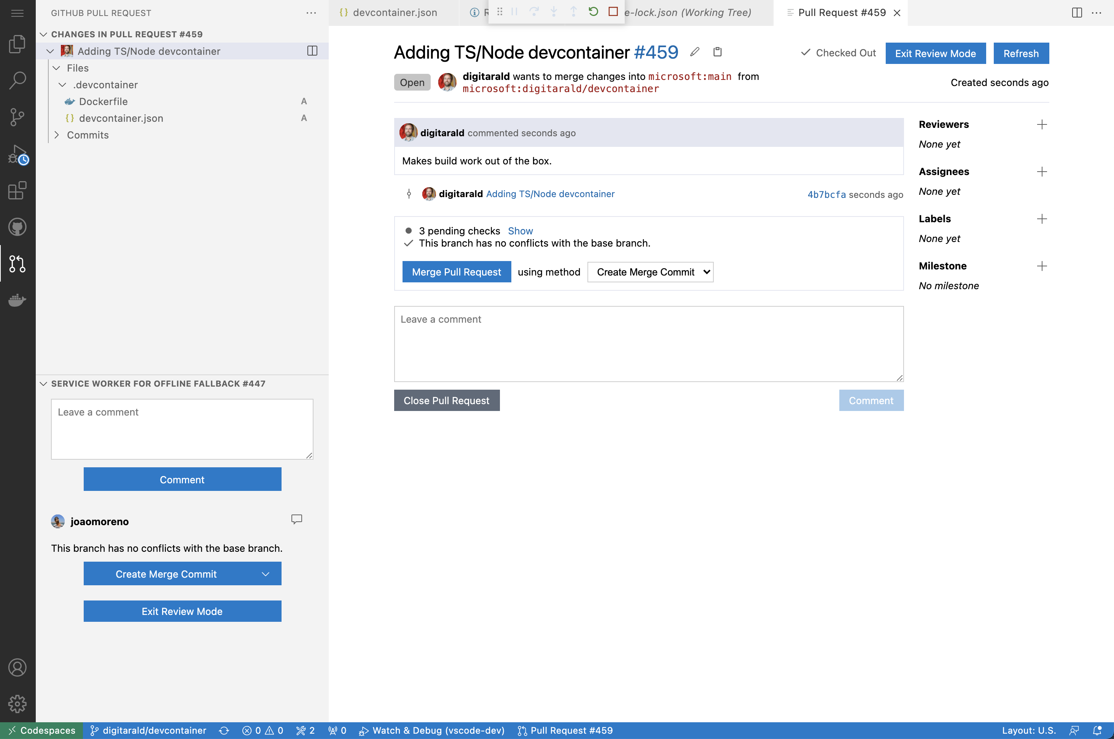Collapse the .devcontainer folder

(62, 85)
